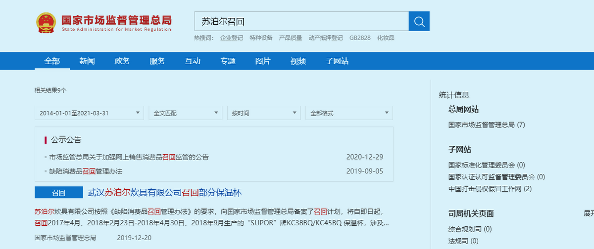
Task: Click the 子网站 sidebar heading
Action: (x=460, y=150)
